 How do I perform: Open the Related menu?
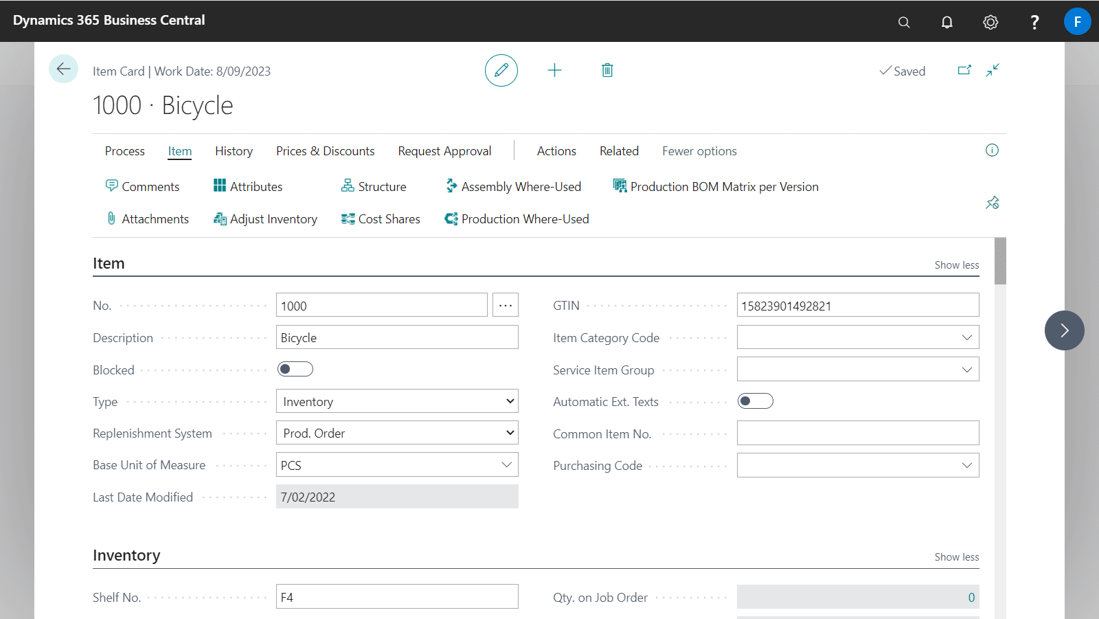pos(619,151)
